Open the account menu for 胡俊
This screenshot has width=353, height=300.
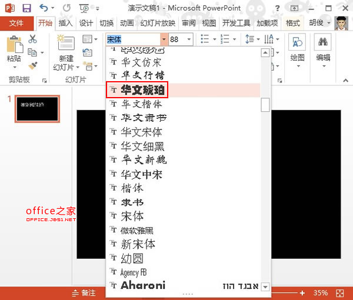pyautogui.click(x=319, y=23)
